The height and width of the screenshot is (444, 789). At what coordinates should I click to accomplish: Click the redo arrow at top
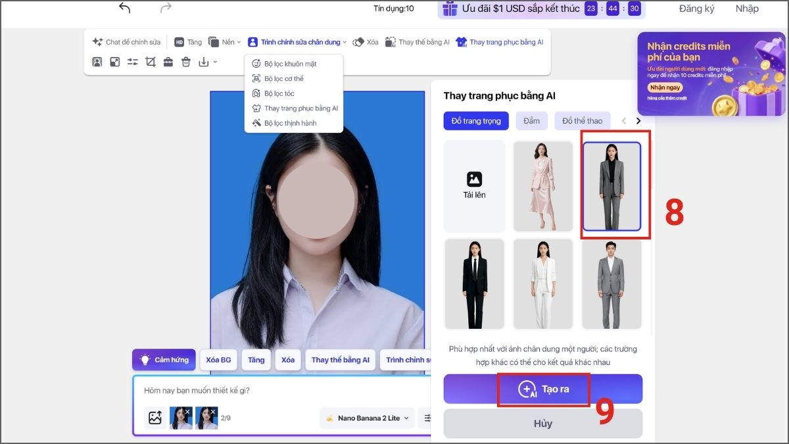(166, 8)
